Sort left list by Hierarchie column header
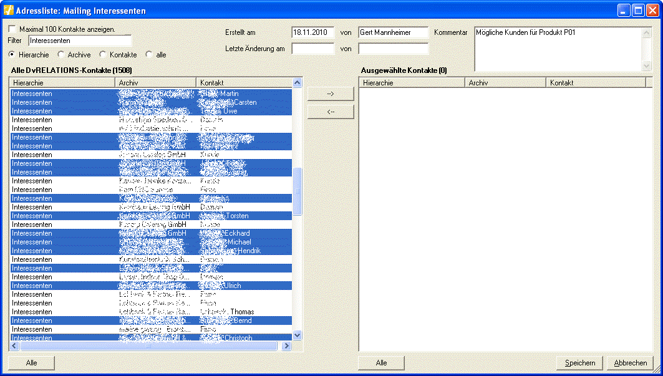The width and height of the screenshot is (663, 376). [x=62, y=83]
